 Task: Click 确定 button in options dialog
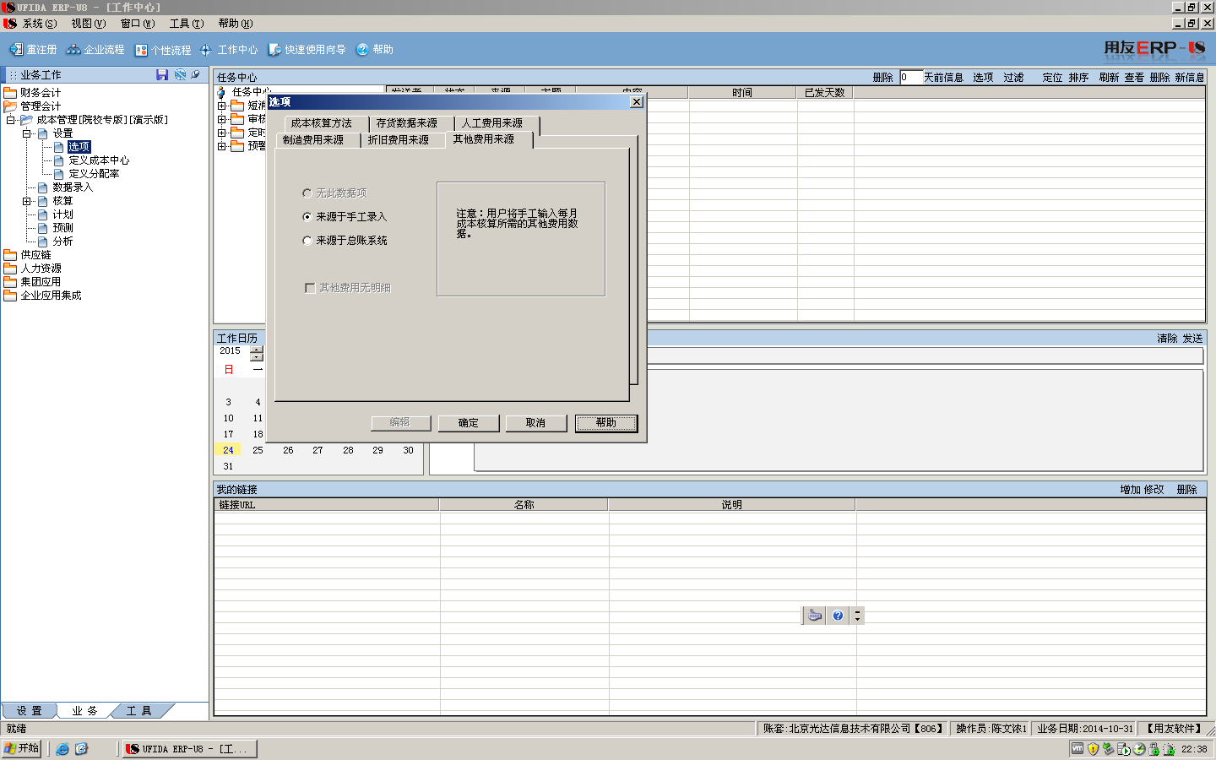[x=468, y=423]
